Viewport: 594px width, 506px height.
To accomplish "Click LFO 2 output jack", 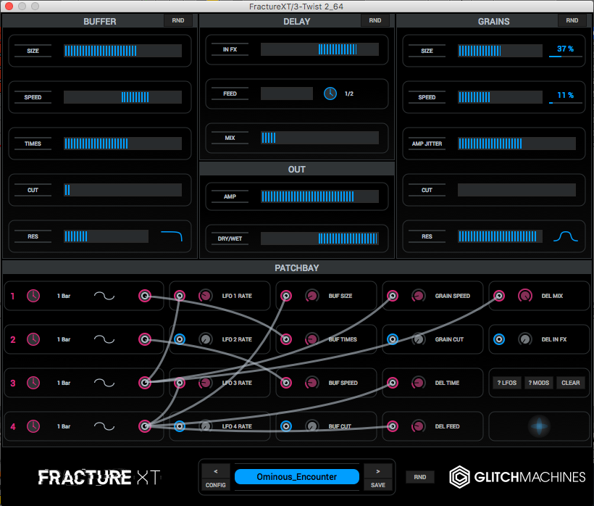I will (x=145, y=339).
